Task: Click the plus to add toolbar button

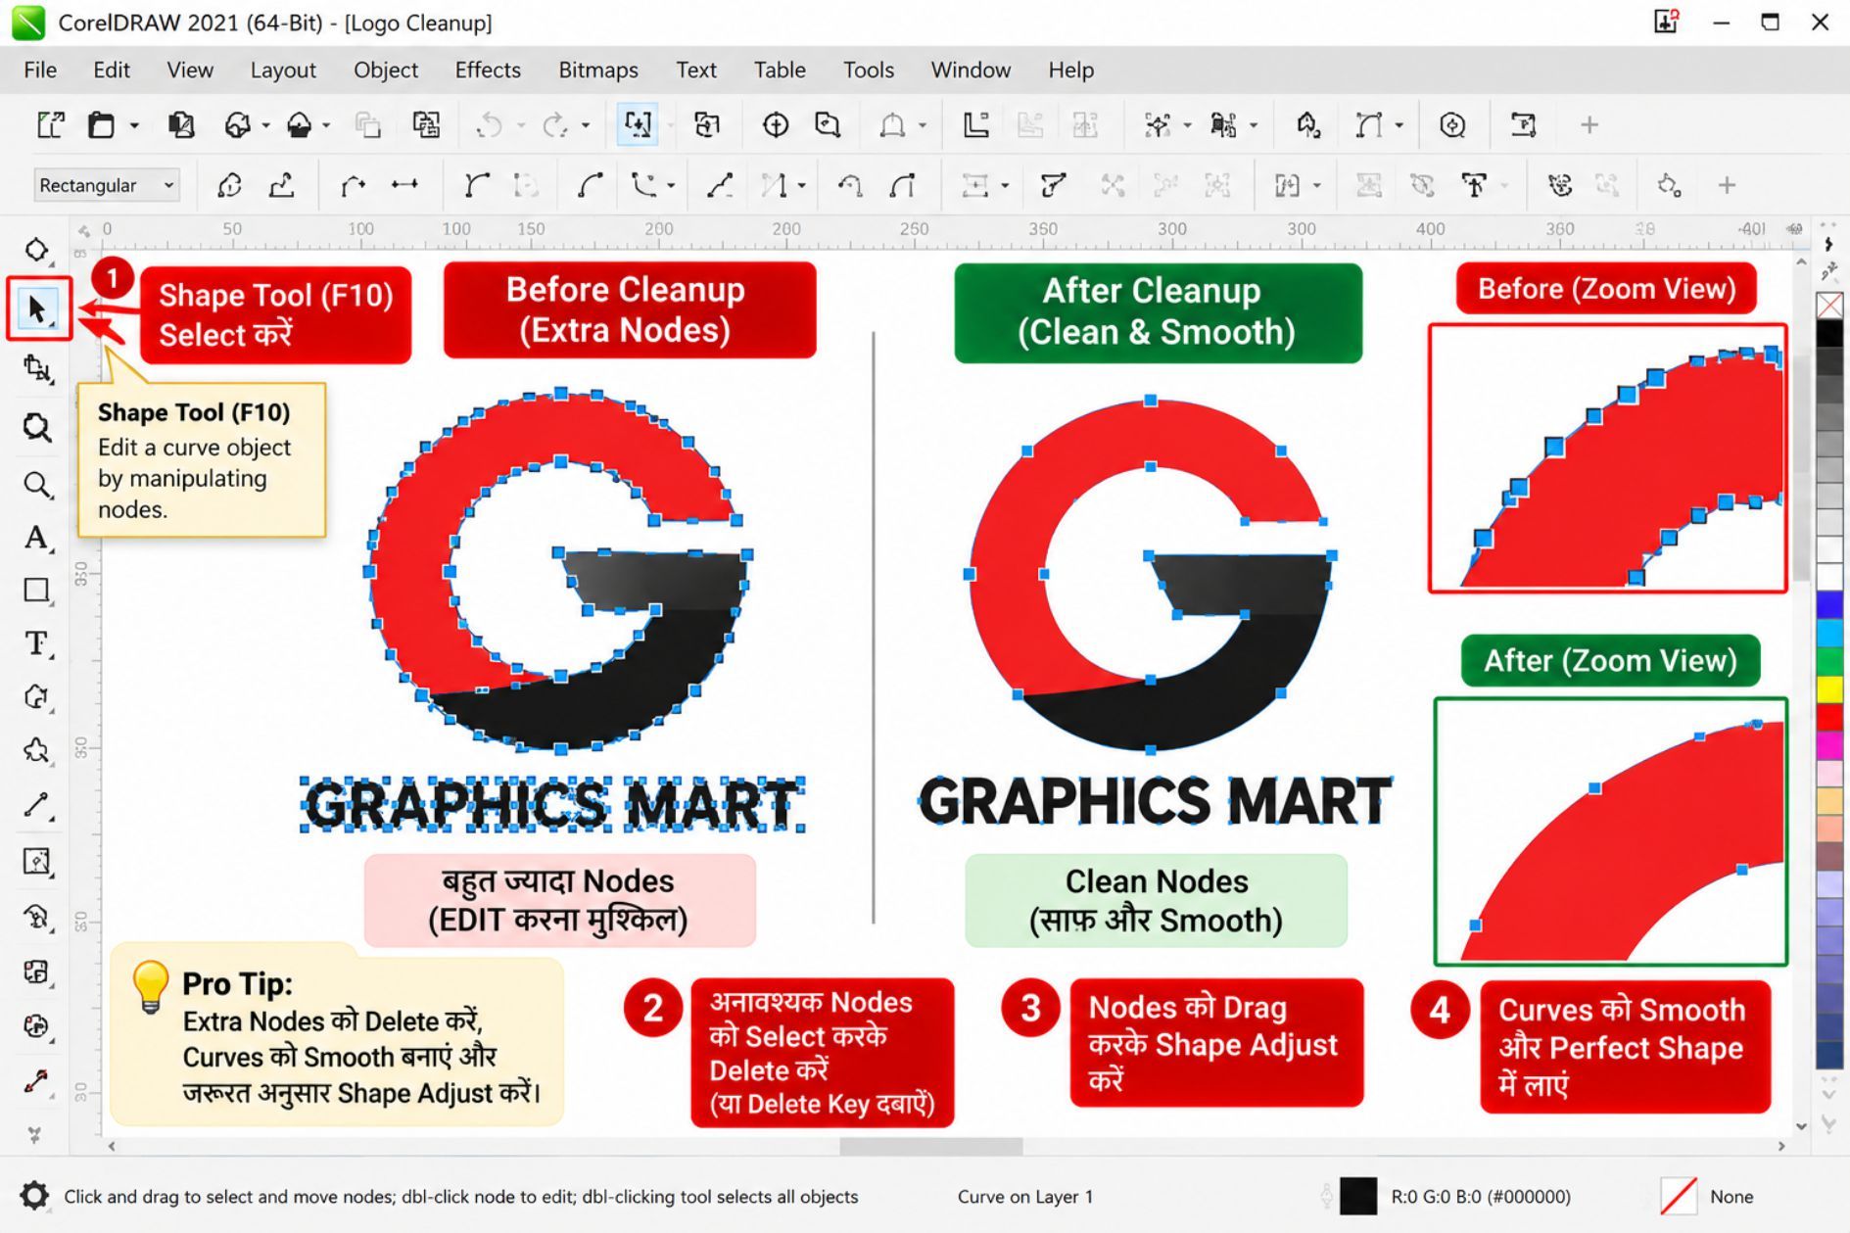Action: pos(1589,125)
